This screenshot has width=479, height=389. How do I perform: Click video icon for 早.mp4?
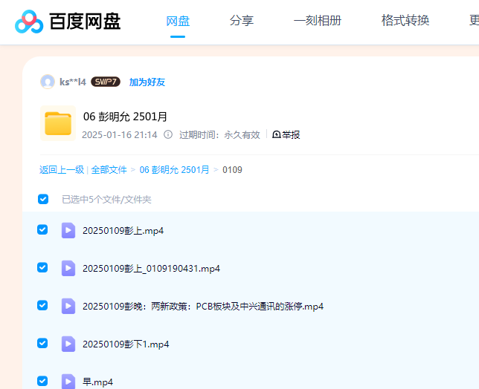tap(68, 382)
